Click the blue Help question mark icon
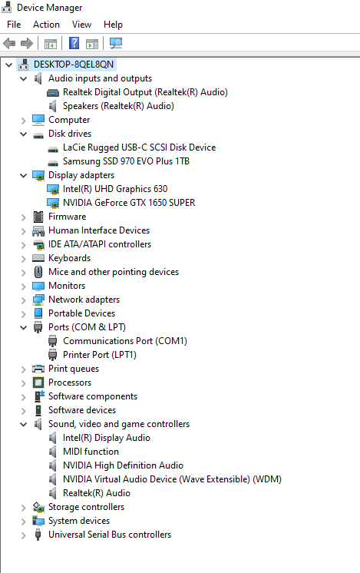 (74, 43)
